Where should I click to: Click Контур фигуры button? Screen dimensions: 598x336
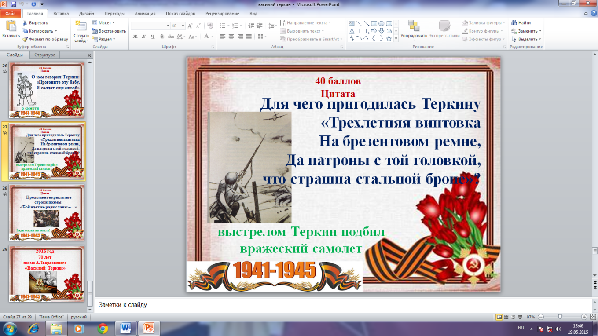click(x=482, y=31)
